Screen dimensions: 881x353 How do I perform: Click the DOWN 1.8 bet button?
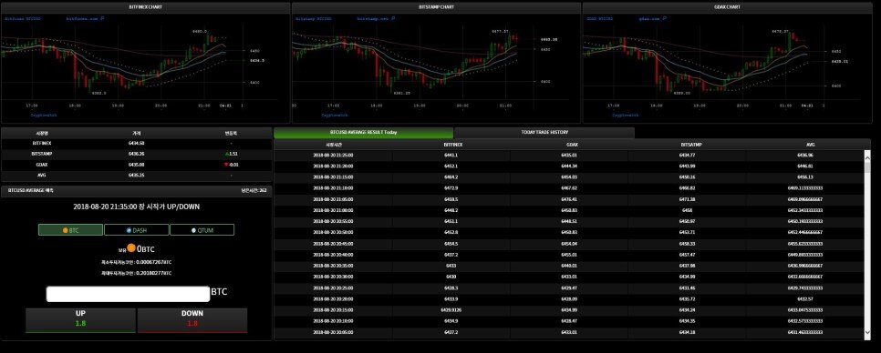click(x=192, y=320)
